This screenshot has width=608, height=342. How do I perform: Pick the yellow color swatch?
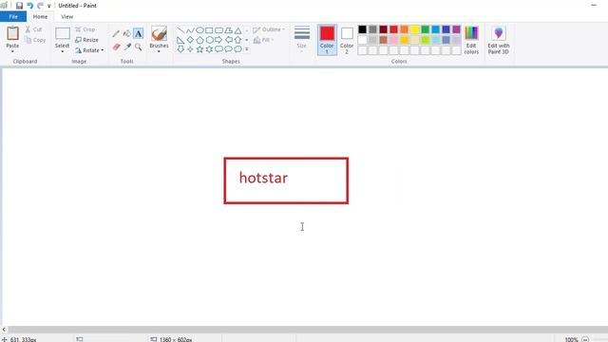[x=415, y=29]
